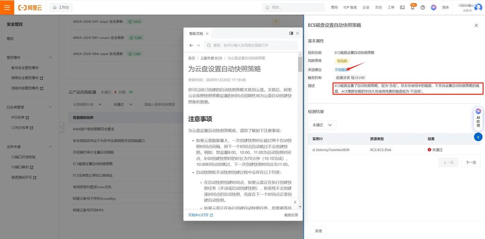Open the 工单 menu
The image size is (485, 239).
[x=391, y=7]
